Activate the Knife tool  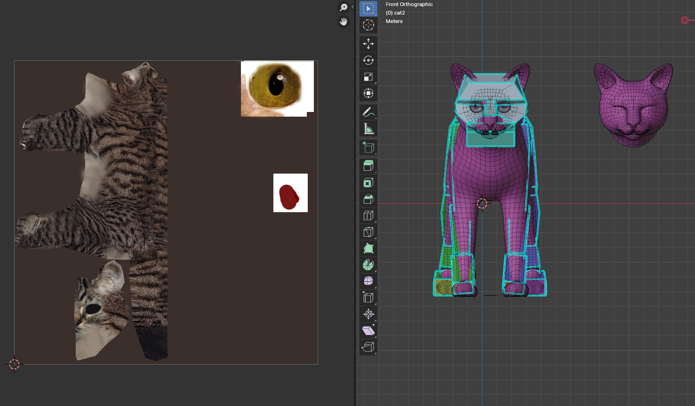(368, 232)
